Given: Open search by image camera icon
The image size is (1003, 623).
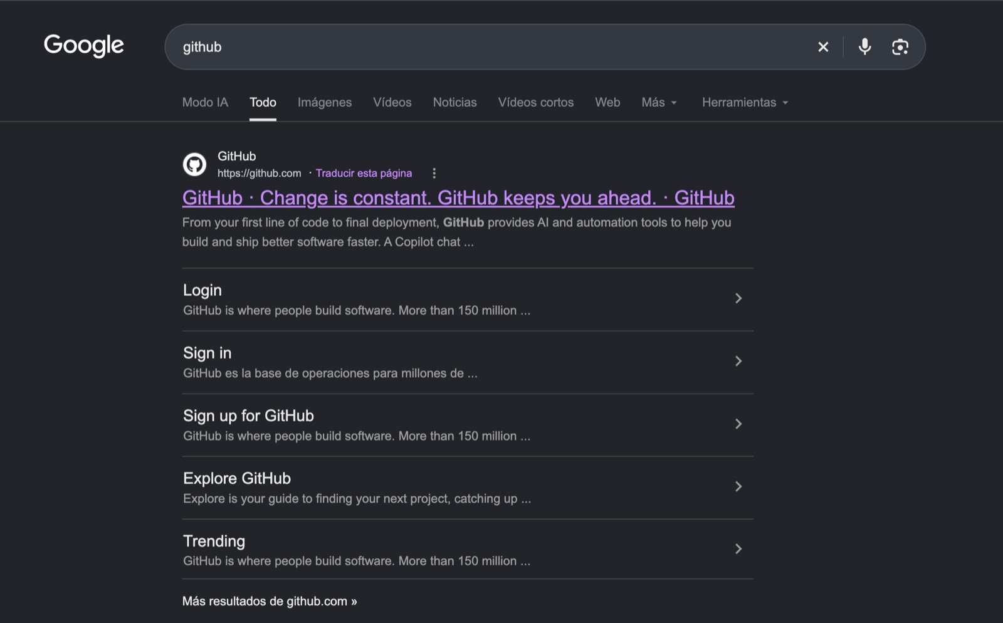Looking at the screenshot, I should pos(900,47).
